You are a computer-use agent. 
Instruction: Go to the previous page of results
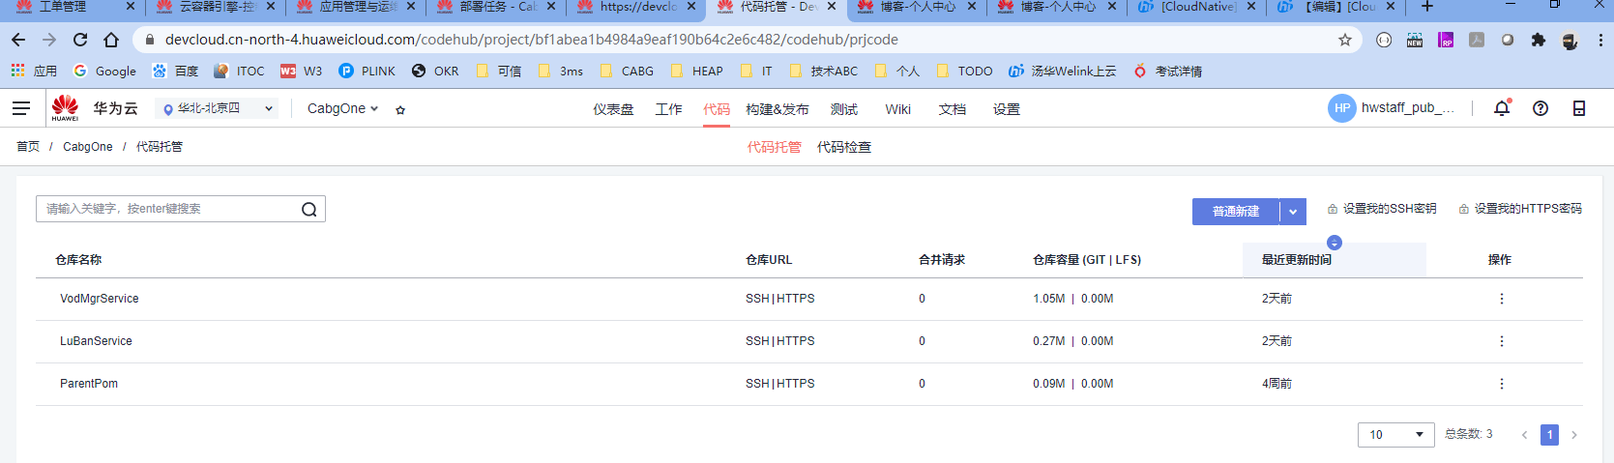coord(1524,435)
